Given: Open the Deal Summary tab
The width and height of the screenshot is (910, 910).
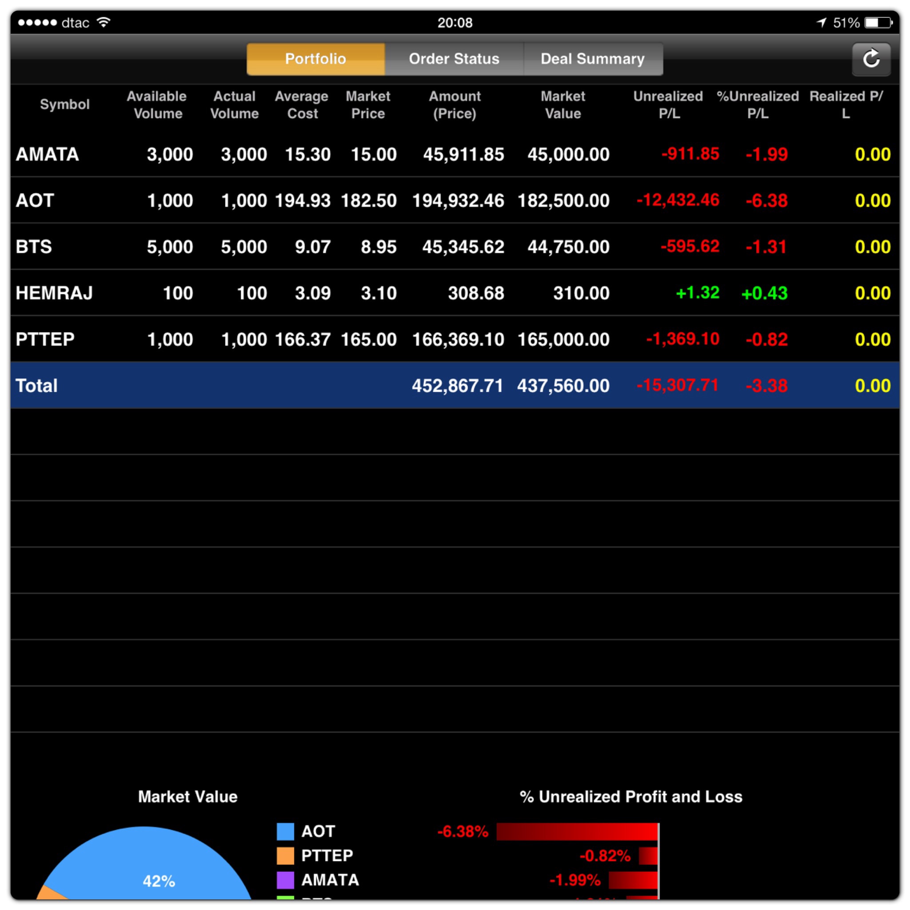Looking at the screenshot, I should coord(593,59).
